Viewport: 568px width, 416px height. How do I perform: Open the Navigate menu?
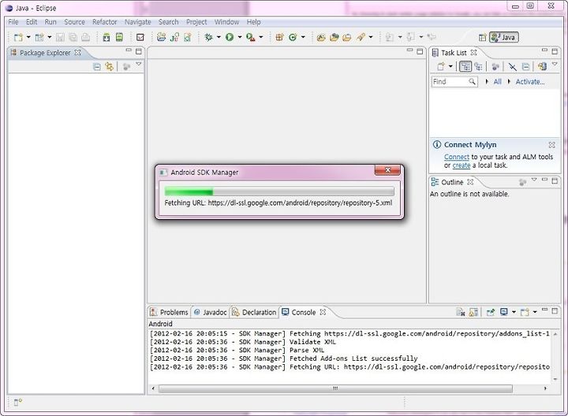pos(137,22)
